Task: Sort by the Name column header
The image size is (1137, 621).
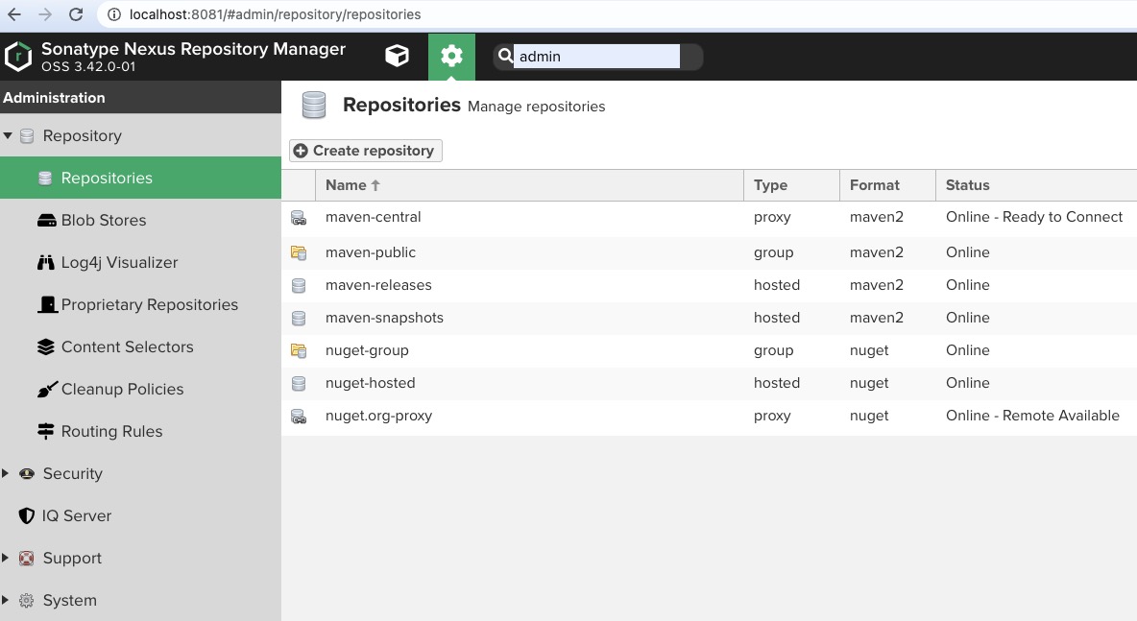Action: [x=346, y=185]
